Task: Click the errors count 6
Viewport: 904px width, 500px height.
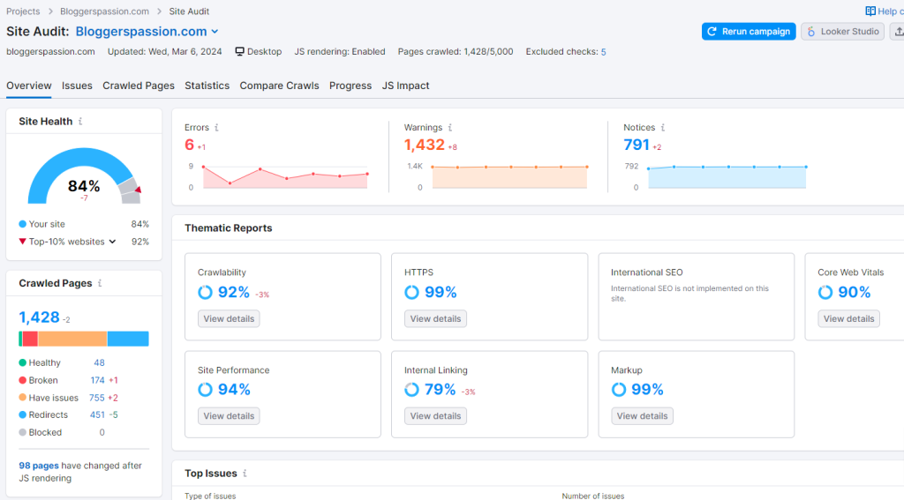Action: (189, 145)
